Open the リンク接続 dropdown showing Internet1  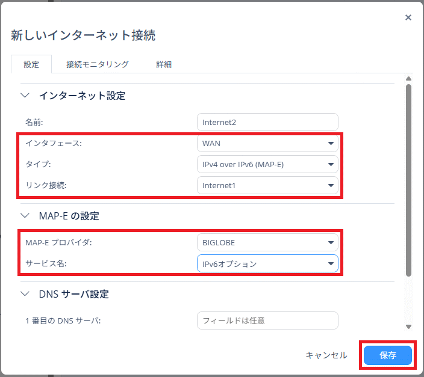[x=267, y=185]
